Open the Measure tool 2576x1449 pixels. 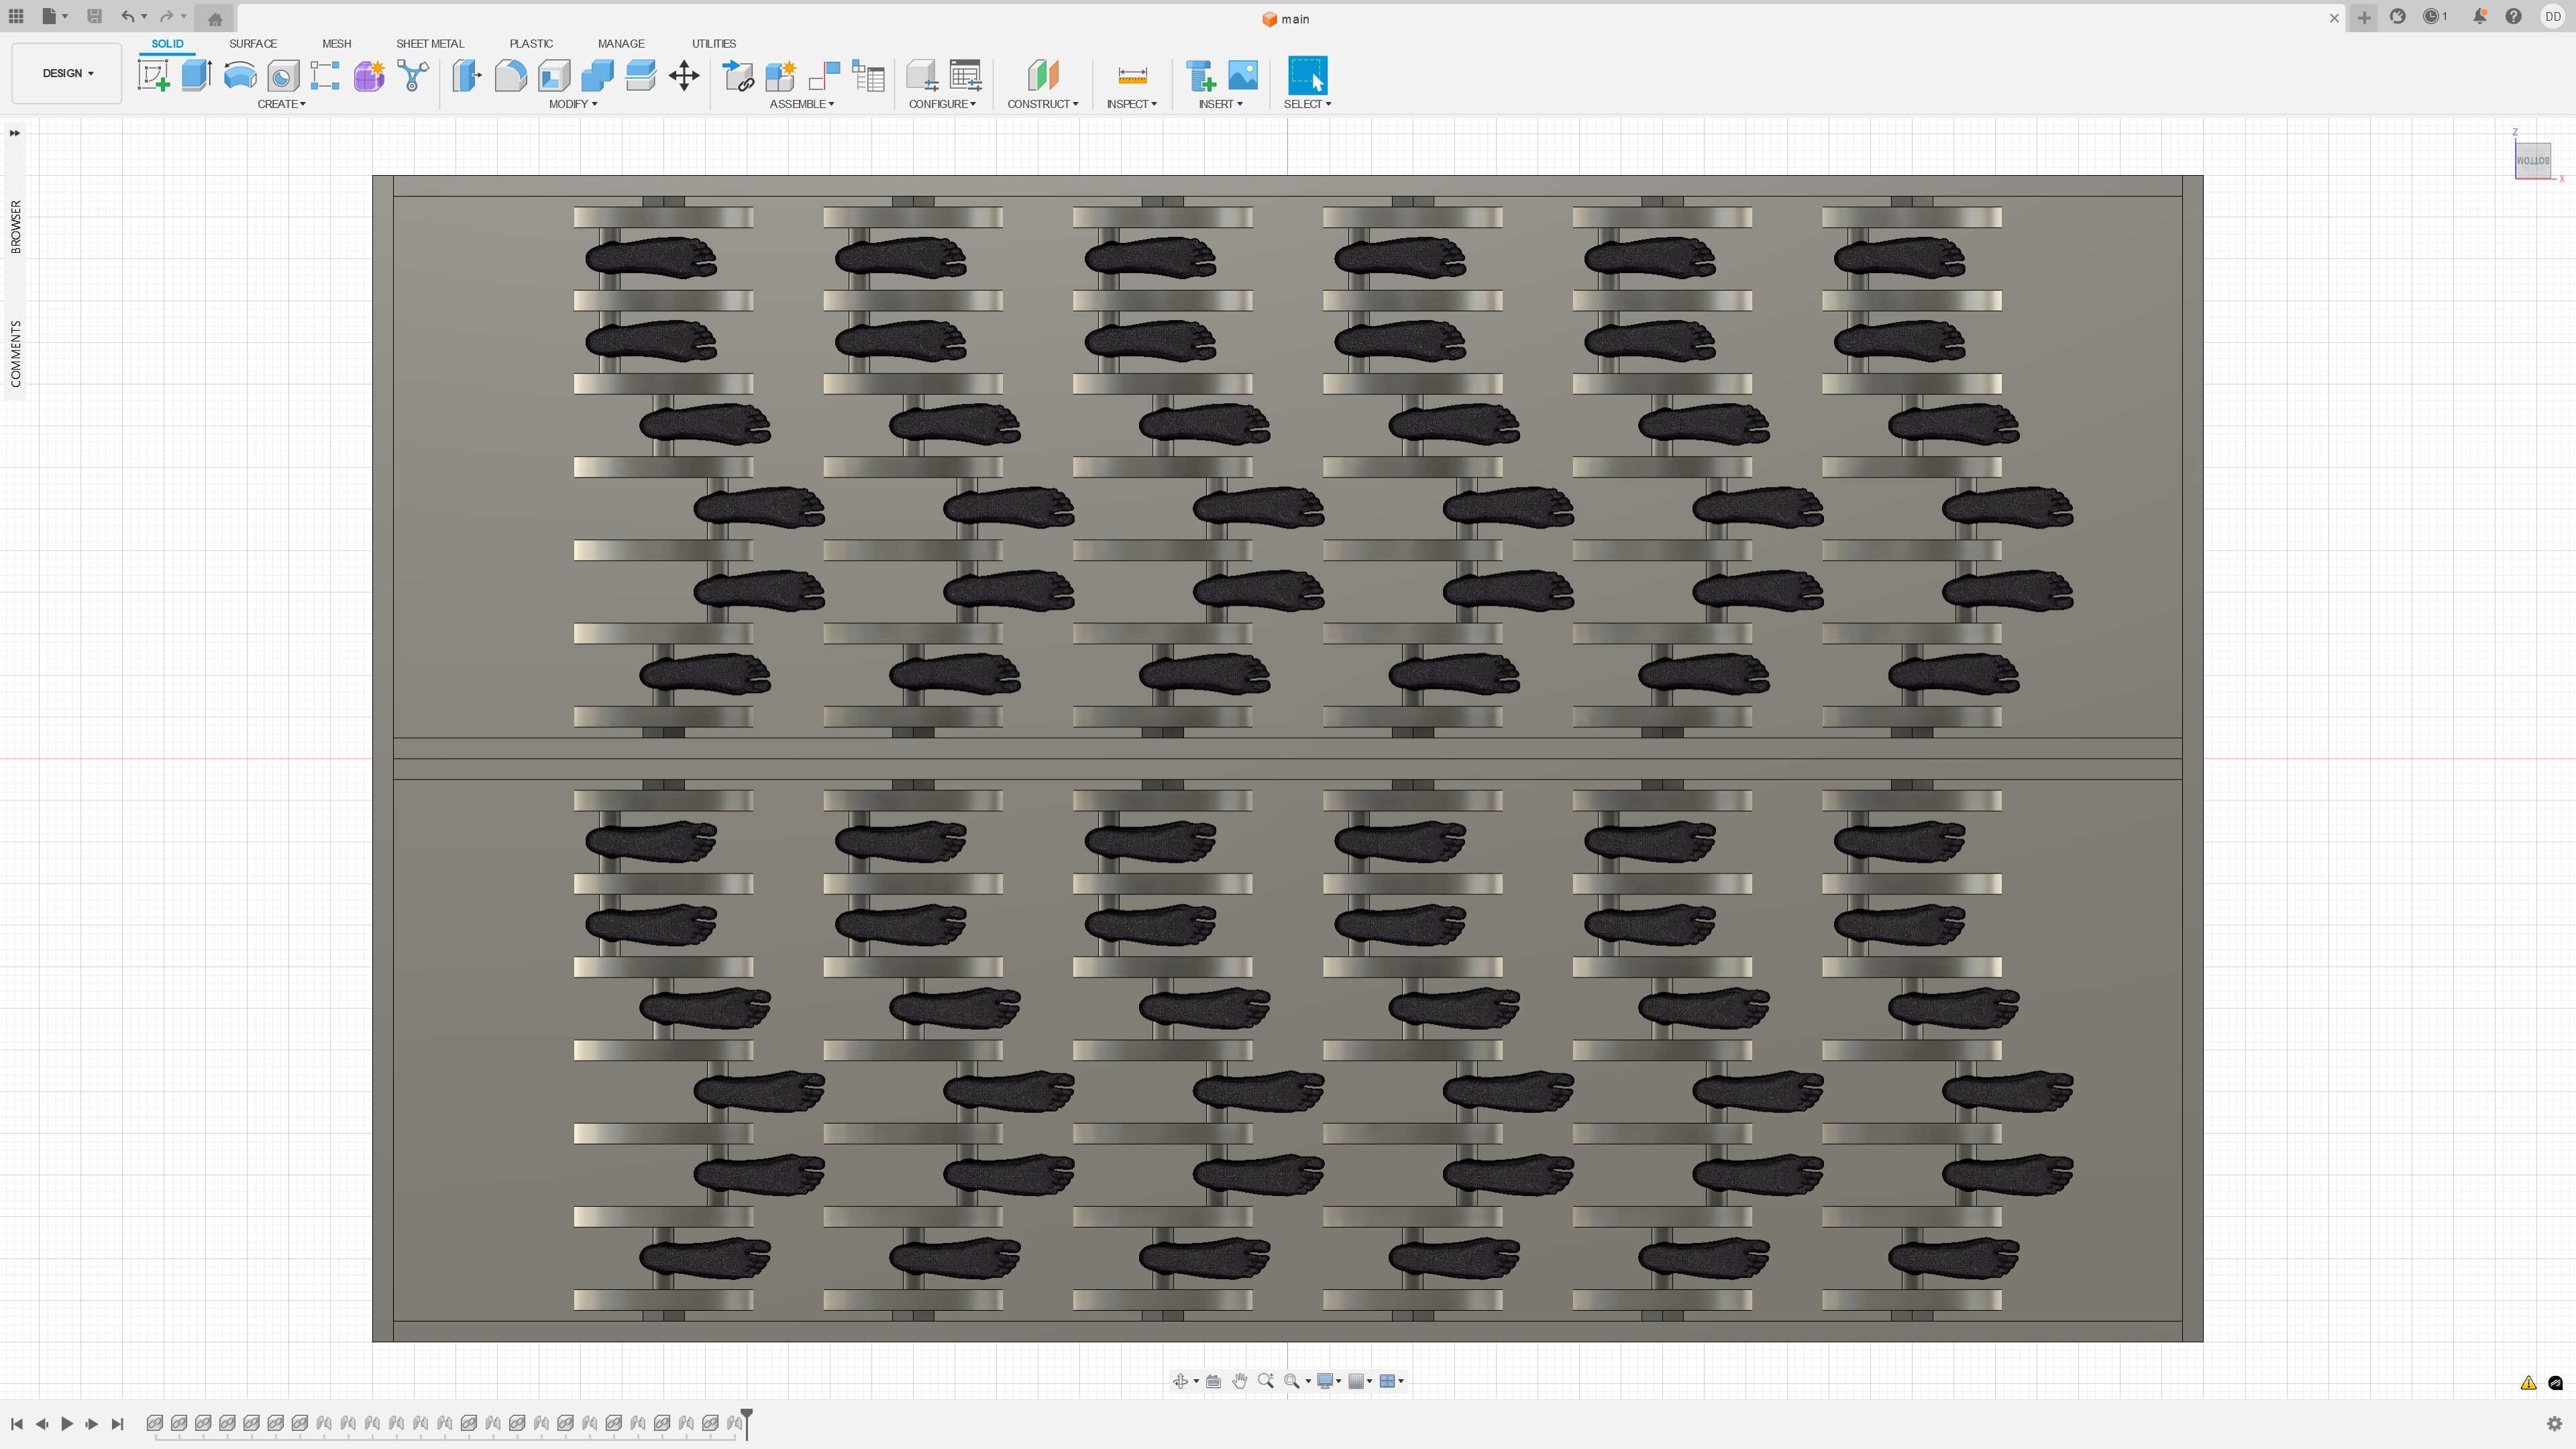point(1132,76)
